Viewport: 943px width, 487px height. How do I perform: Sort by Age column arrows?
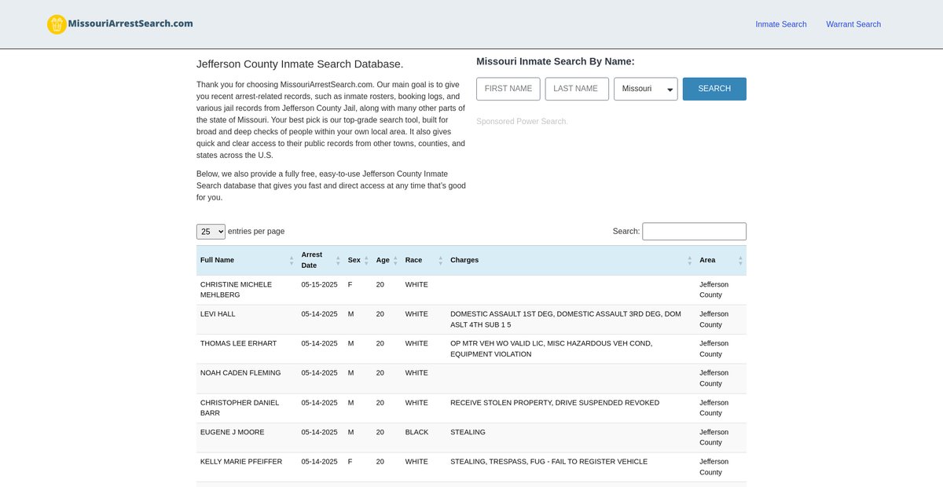pos(395,260)
